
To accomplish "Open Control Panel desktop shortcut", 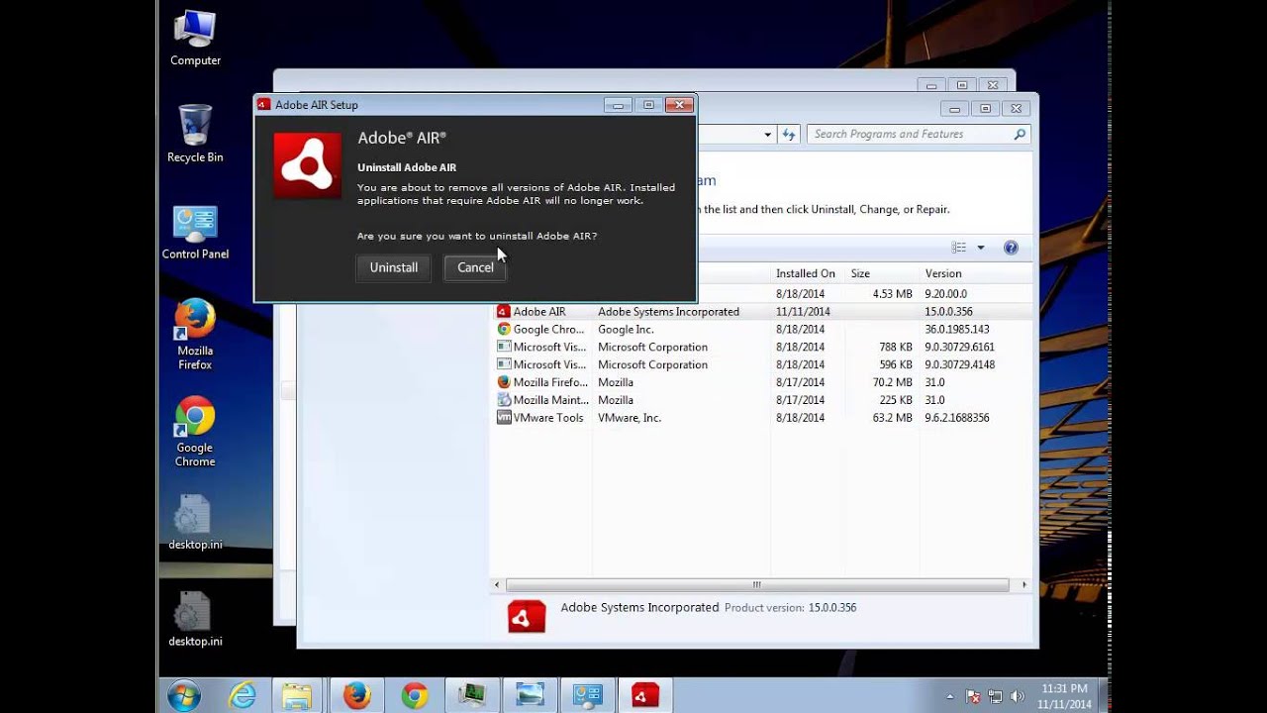I will click(x=195, y=234).
